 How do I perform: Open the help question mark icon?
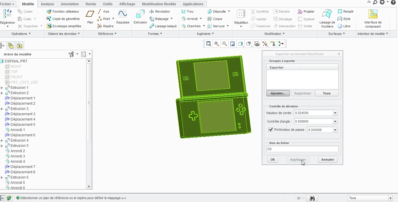[x=393, y=2]
